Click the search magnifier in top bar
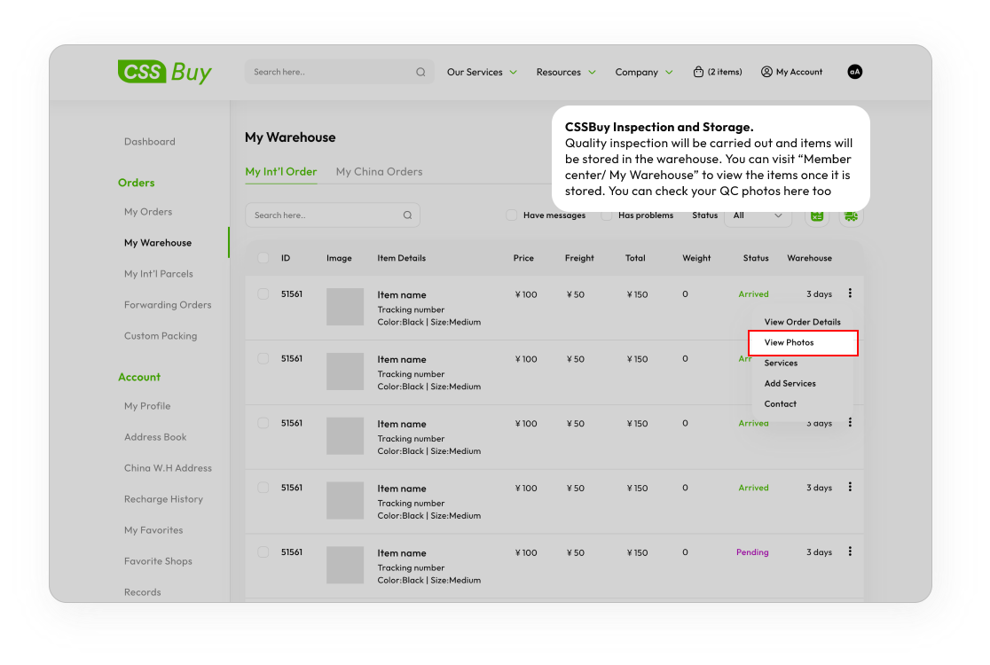990x665 pixels. click(420, 73)
